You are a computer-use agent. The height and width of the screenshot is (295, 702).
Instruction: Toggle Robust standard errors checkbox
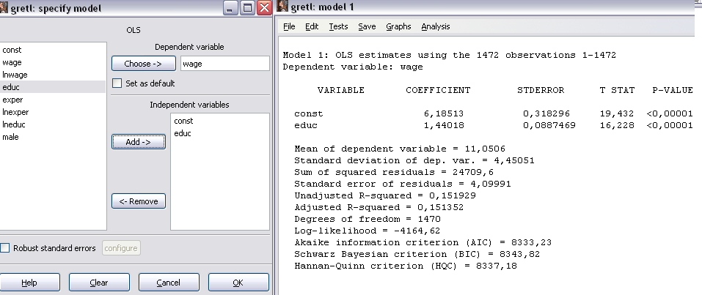pos(5,248)
